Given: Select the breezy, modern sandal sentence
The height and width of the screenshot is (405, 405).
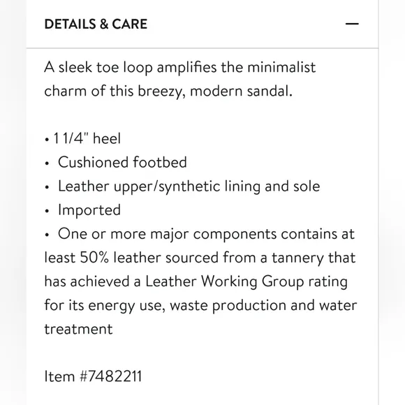Looking at the screenshot, I should tap(168, 91).
